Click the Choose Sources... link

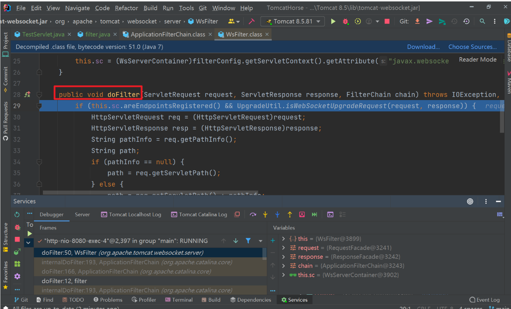pyautogui.click(x=472, y=47)
